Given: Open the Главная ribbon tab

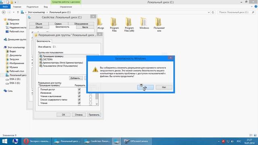Looking at the screenshot, I should [x=17, y=7].
